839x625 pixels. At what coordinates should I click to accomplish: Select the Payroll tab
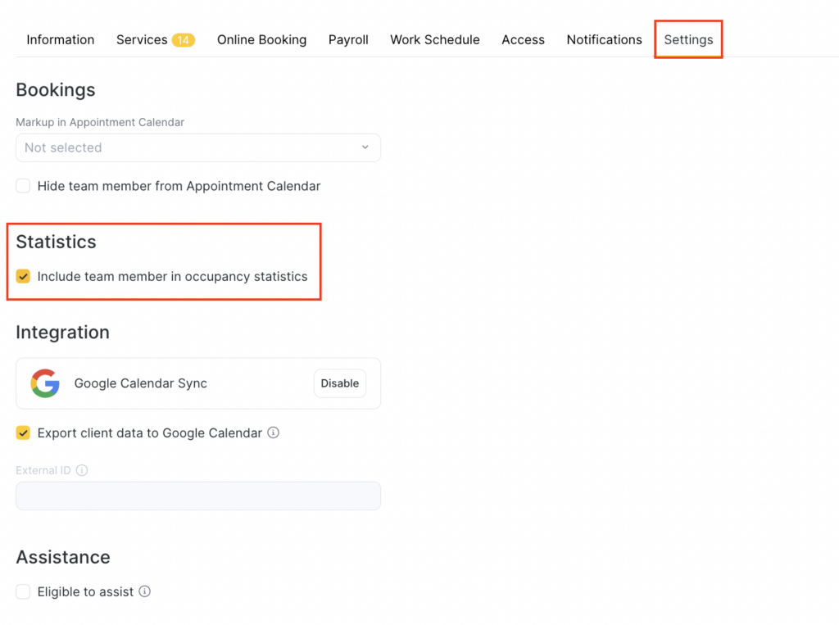coord(348,39)
